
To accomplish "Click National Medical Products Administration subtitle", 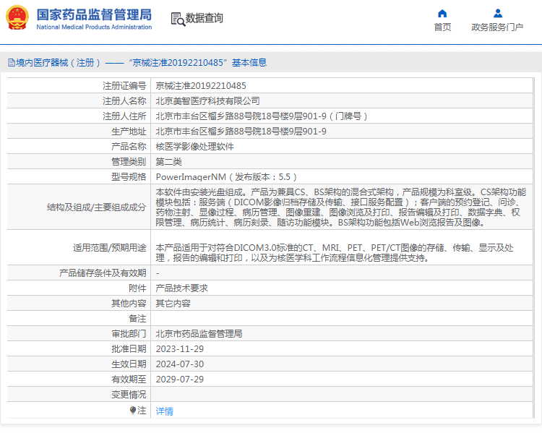I will click(x=94, y=27).
